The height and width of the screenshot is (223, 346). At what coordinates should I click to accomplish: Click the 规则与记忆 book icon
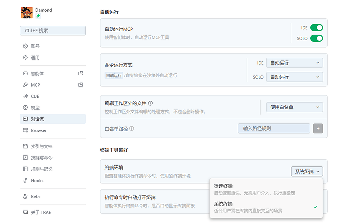point(25,169)
